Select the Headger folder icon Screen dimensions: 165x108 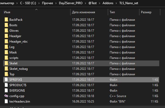[6, 36]
